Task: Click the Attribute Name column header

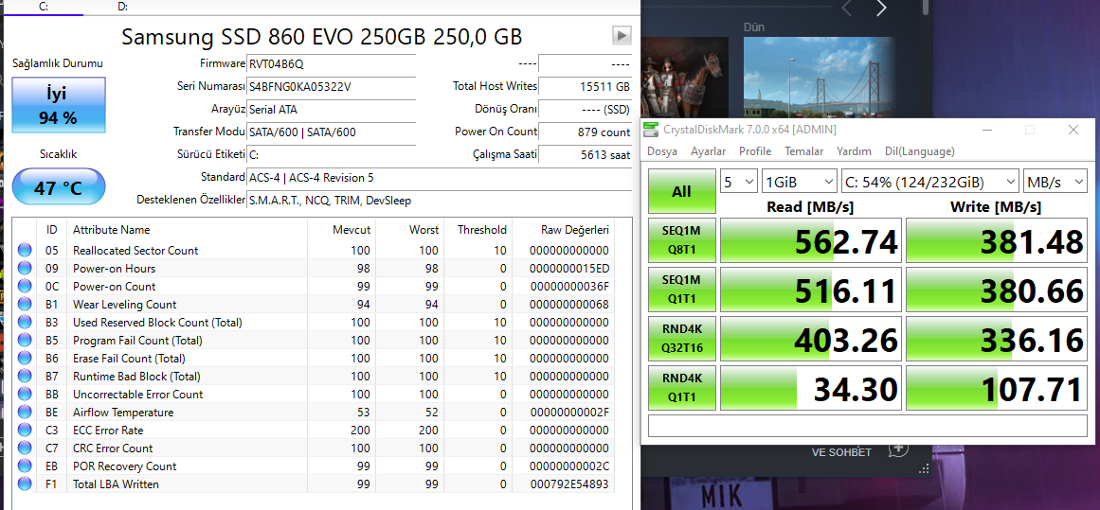Action: coord(111,230)
